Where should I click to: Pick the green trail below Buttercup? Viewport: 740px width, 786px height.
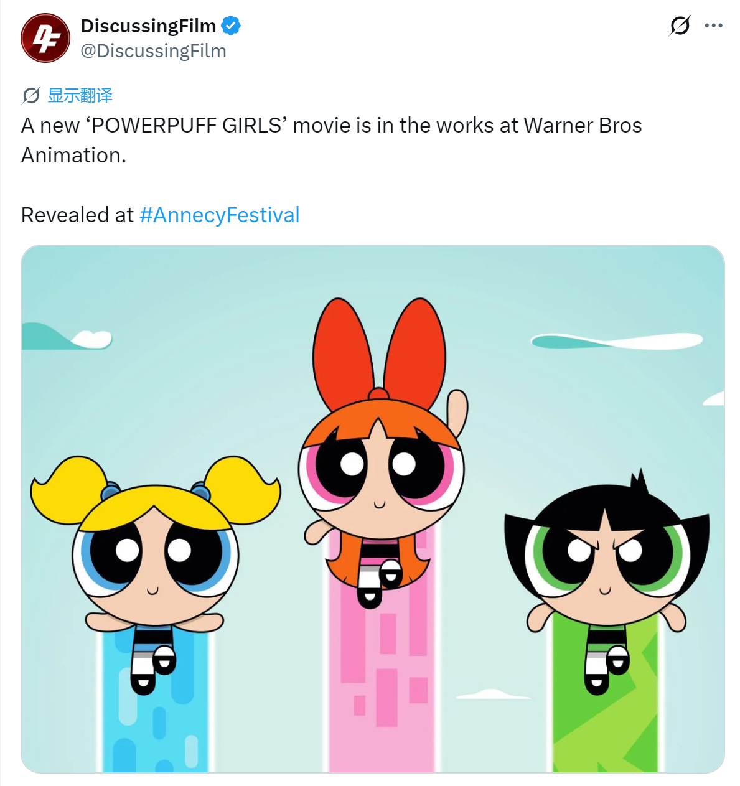[607, 697]
